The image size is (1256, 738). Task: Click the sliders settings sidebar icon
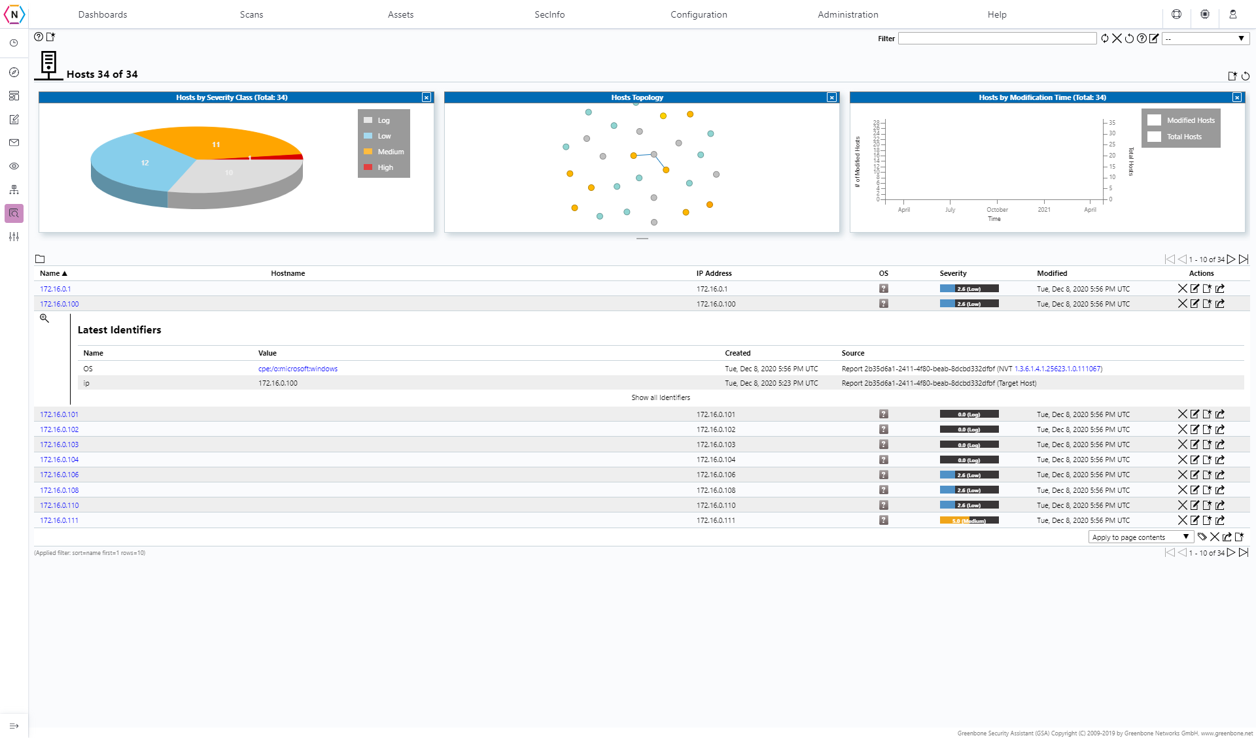pyautogui.click(x=14, y=237)
